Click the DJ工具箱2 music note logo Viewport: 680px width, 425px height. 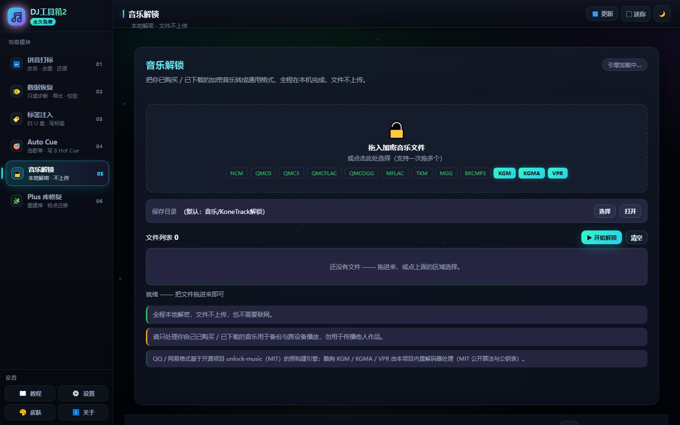click(17, 17)
